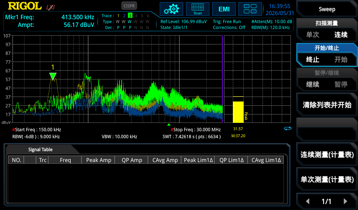
Task: Go to previous menu page arrow
Action: pyautogui.click(x=308, y=201)
